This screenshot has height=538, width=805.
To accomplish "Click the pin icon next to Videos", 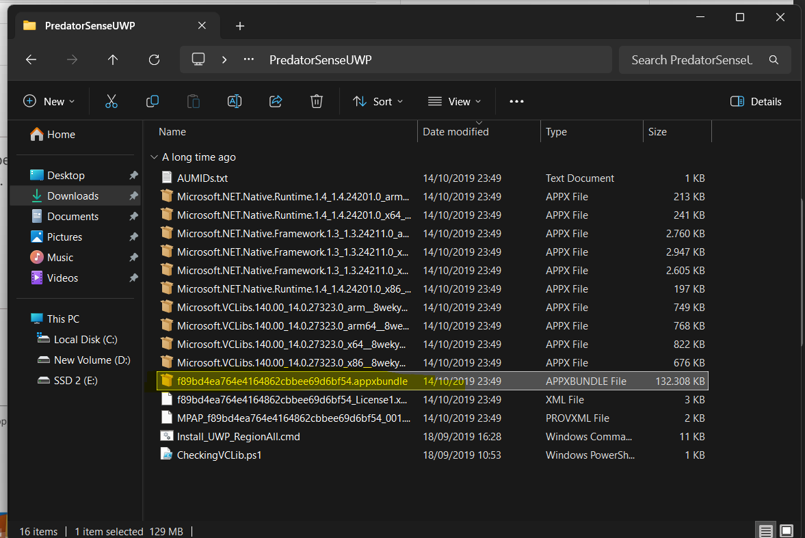I will pyautogui.click(x=133, y=278).
